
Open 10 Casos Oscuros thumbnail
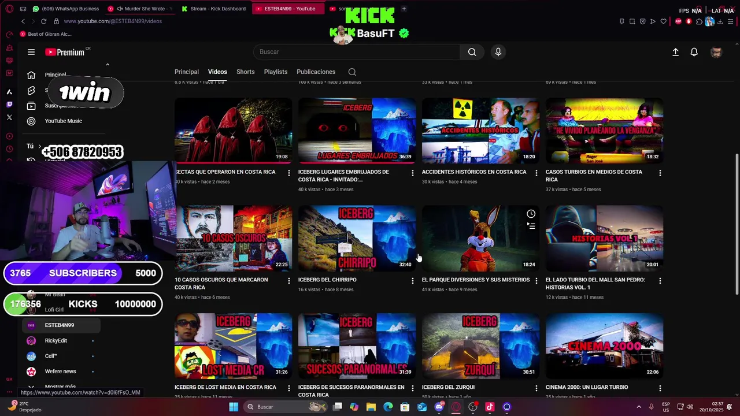pos(233,238)
